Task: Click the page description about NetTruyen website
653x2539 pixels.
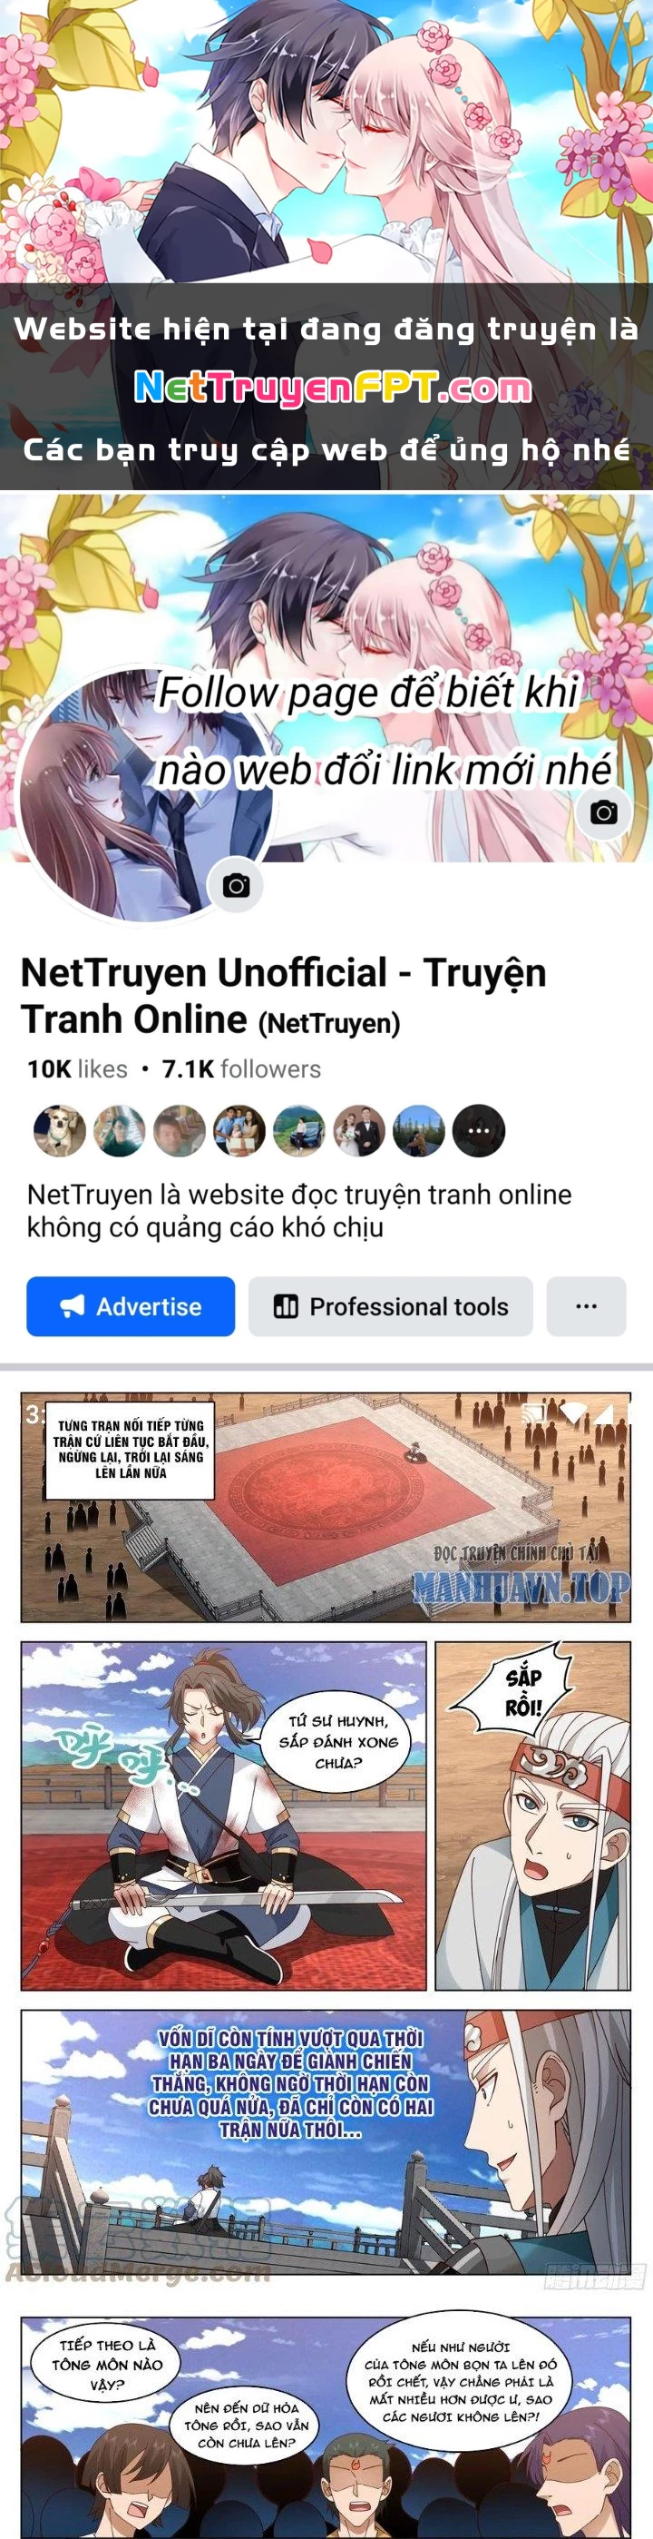Action: (299, 1210)
